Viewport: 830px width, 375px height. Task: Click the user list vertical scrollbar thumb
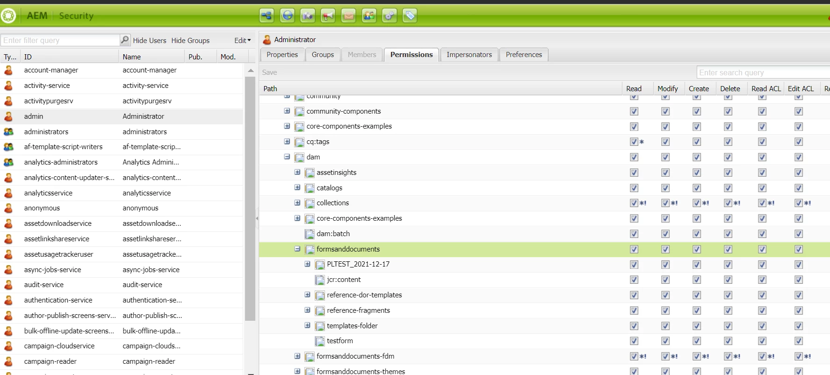(x=250, y=199)
